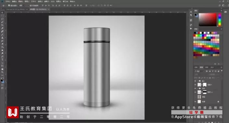The width and height of the screenshot is (229, 123).
Task: Select the black-and-white layer mask thumbnail
Action: coord(205,92)
